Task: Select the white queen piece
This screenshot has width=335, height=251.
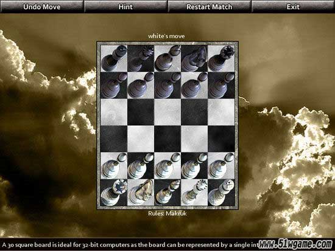Action: [x=194, y=193]
